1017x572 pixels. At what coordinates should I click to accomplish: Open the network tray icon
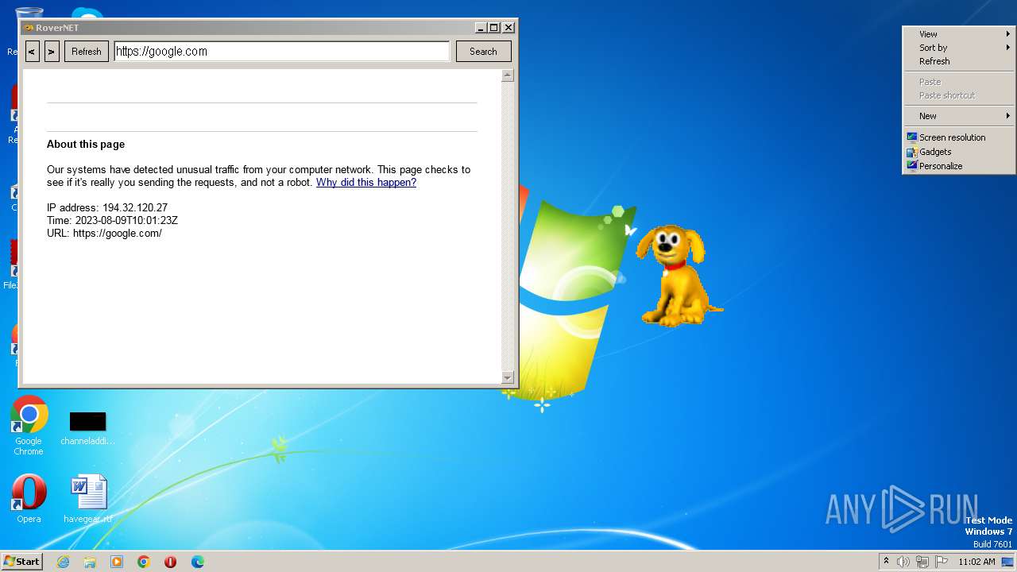(x=922, y=562)
